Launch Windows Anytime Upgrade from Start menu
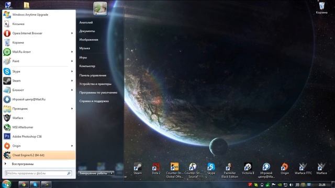This screenshot has width=335, height=188. (39, 15)
